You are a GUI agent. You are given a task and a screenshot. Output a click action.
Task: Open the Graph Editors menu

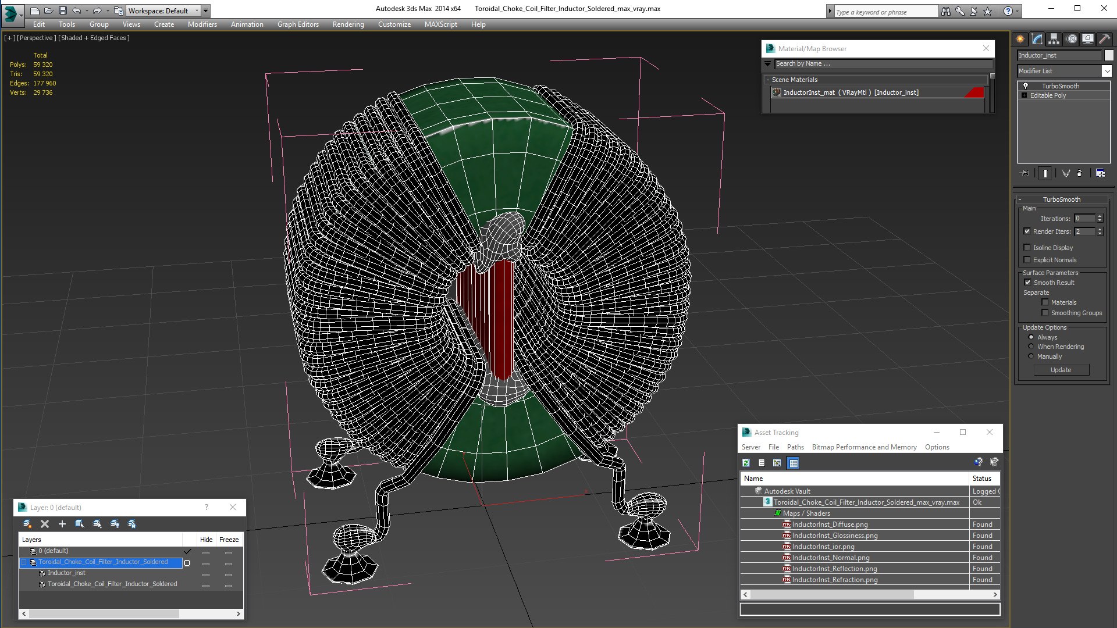click(x=298, y=24)
